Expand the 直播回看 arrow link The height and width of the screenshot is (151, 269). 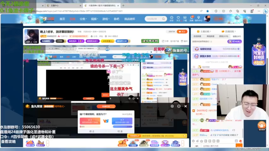(x=229, y=32)
